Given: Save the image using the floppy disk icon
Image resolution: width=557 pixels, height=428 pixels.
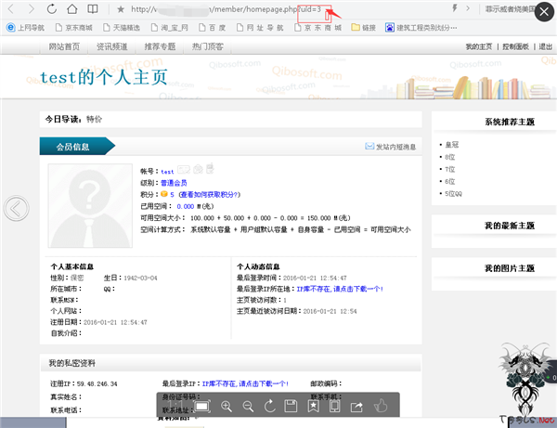Looking at the screenshot, I should (x=291, y=407).
